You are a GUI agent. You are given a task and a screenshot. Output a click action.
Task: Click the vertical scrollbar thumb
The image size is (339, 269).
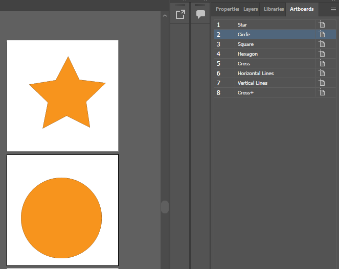point(165,207)
